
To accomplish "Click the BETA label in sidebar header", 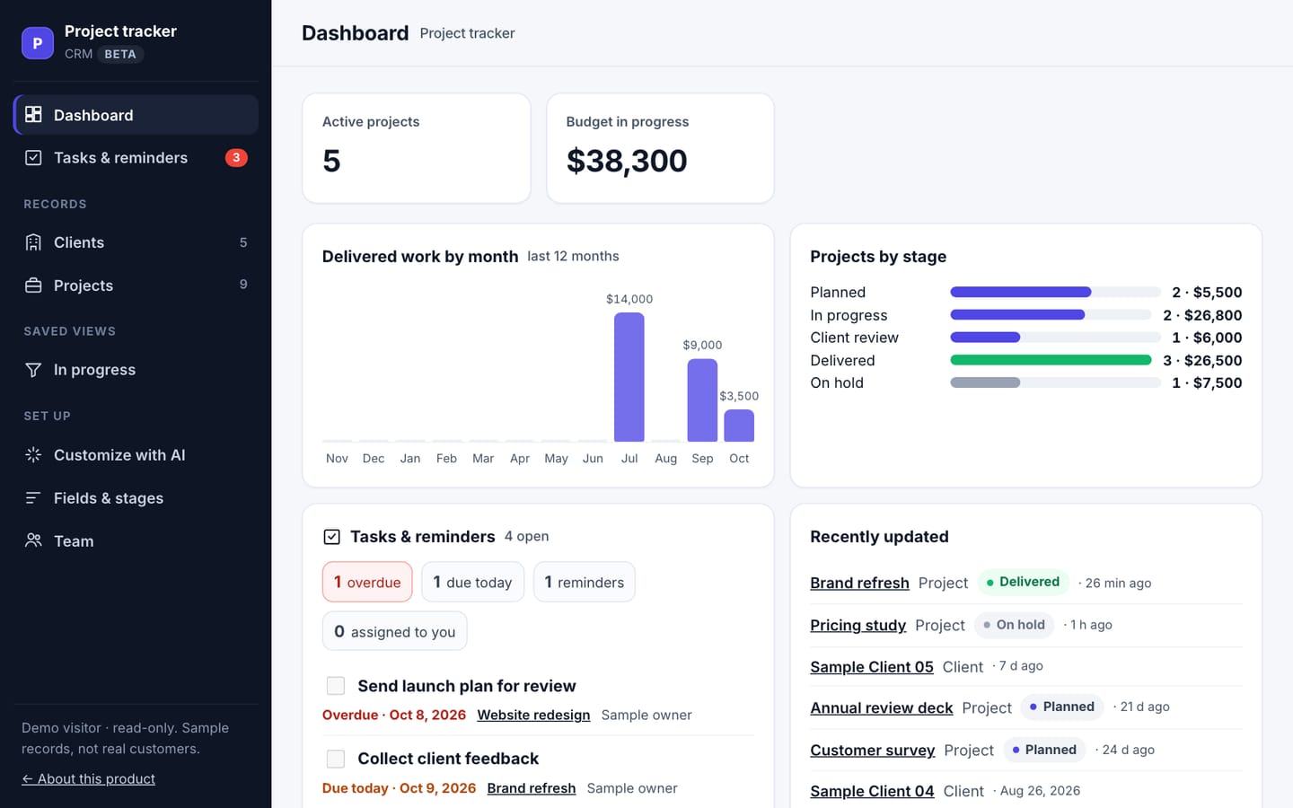I will [120, 54].
